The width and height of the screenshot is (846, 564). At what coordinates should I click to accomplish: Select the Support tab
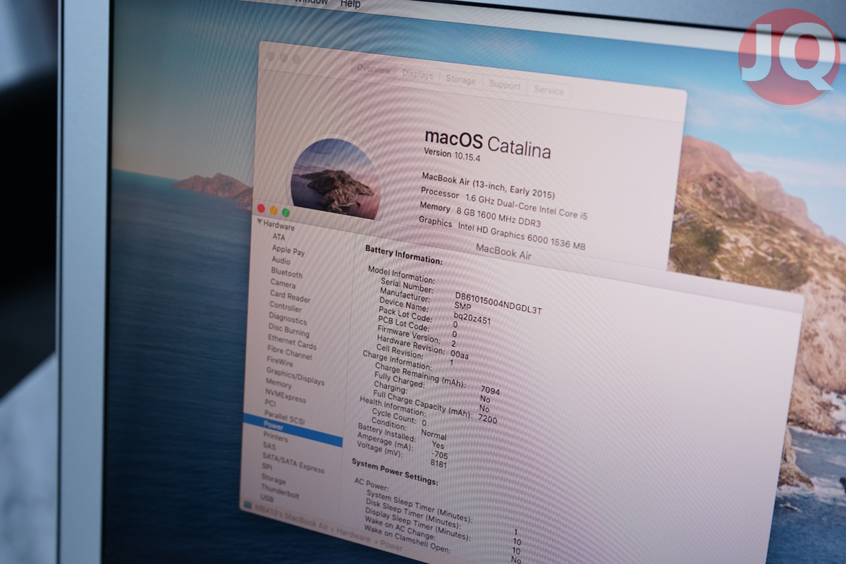tap(505, 85)
